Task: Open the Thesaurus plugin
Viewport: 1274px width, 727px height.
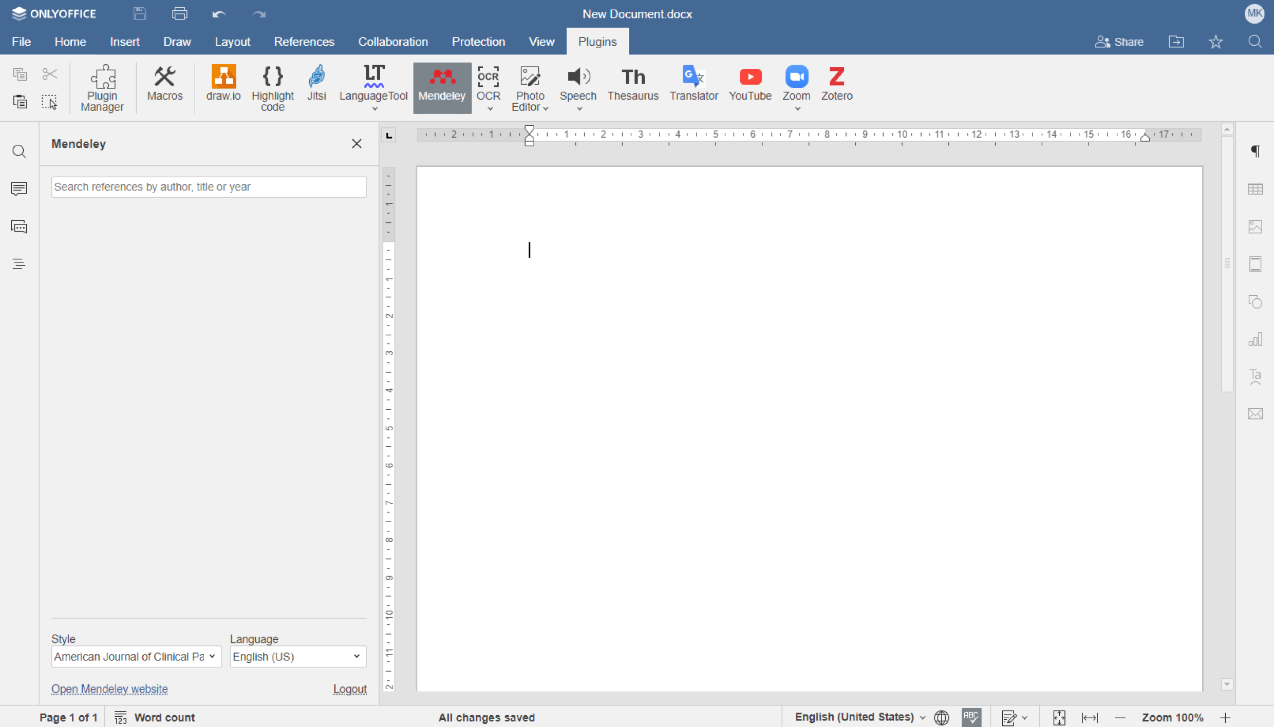Action: point(632,83)
